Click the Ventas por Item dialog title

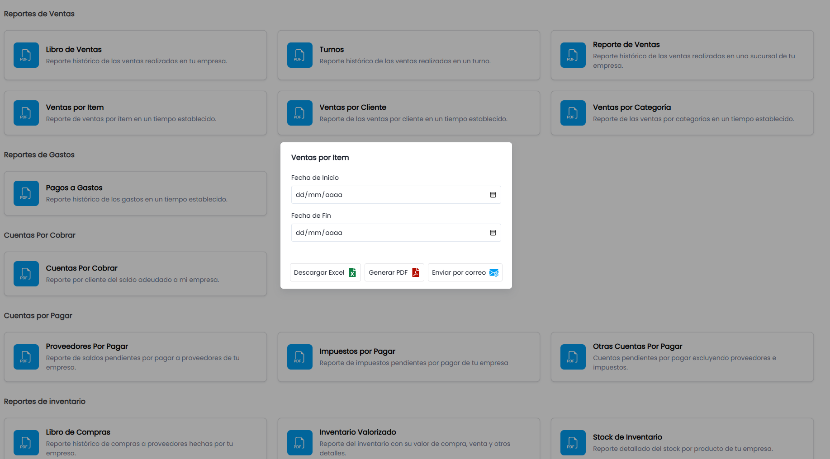pyautogui.click(x=320, y=158)
